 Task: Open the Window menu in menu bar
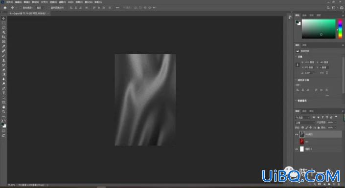(89, 2)
